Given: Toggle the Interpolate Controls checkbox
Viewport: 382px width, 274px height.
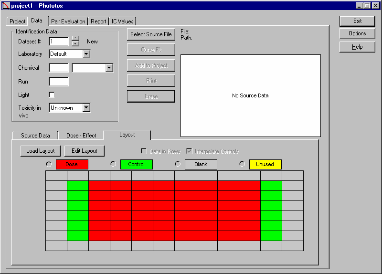Looking at the screenshot, I should (x=189, y=151).
